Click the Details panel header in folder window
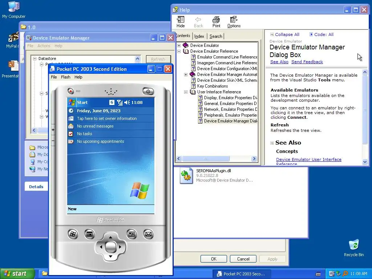Viewport: 372px width, 279px height. [36, 187]
